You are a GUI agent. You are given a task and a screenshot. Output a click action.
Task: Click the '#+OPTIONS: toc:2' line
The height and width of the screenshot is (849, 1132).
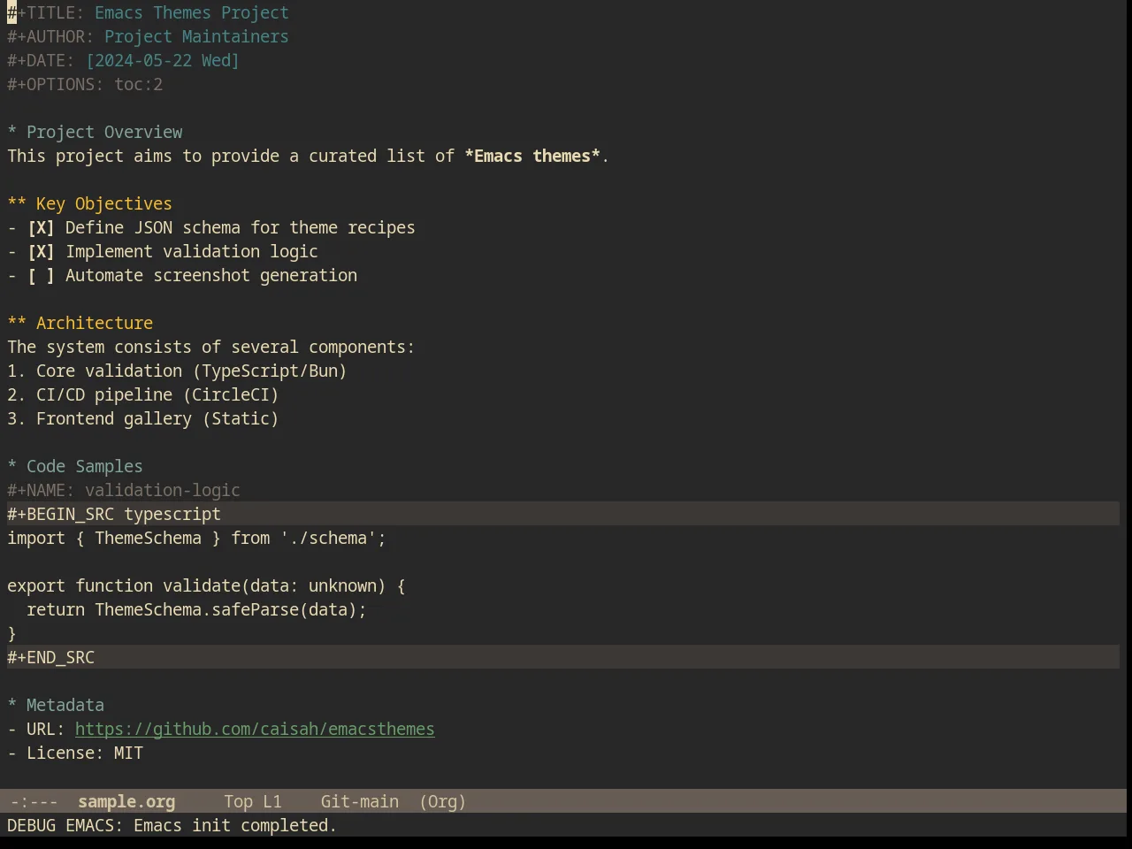[x=85, y=84]
